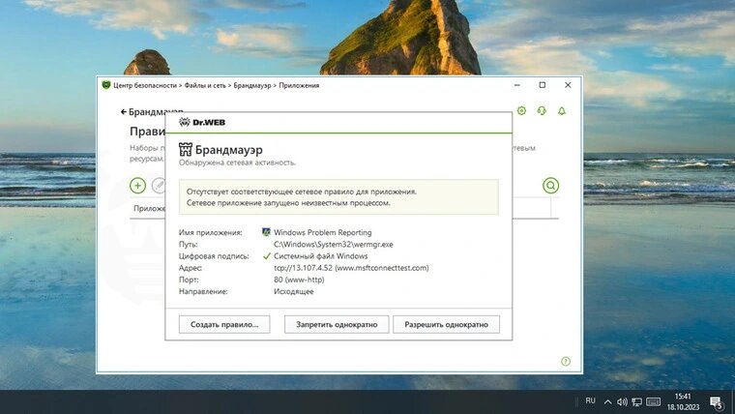Open Action Center notifications icon
The width and height of the screenshot is (735, 414).
point(717,402)
